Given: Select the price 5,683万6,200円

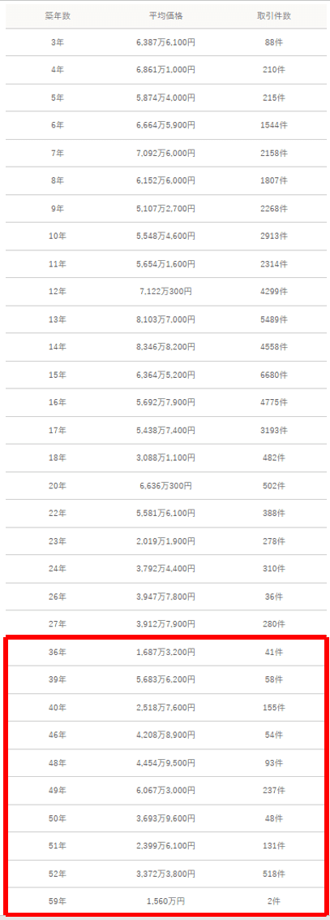Looking at the screenshot, I should click(x=166, y=679).
